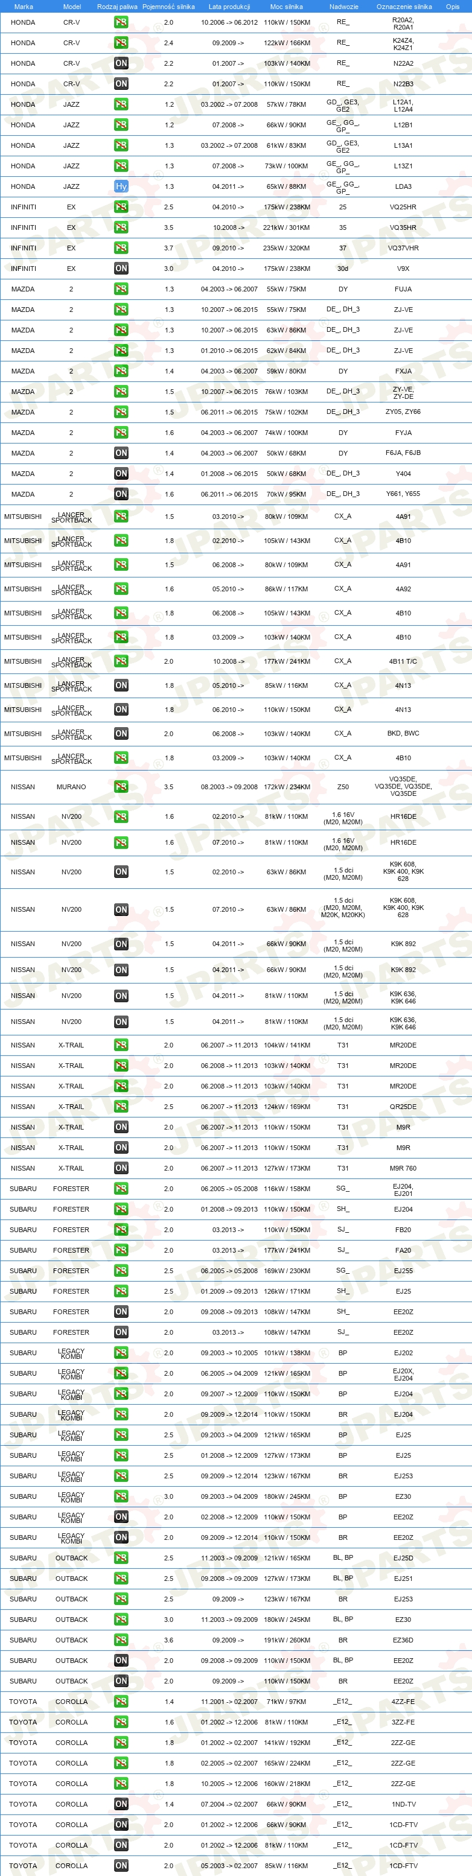Click diesel ON icon in Mitsubishi BKD, BWC row
This screenshot has height=1876, width=472.
click(x=121, y=733)
